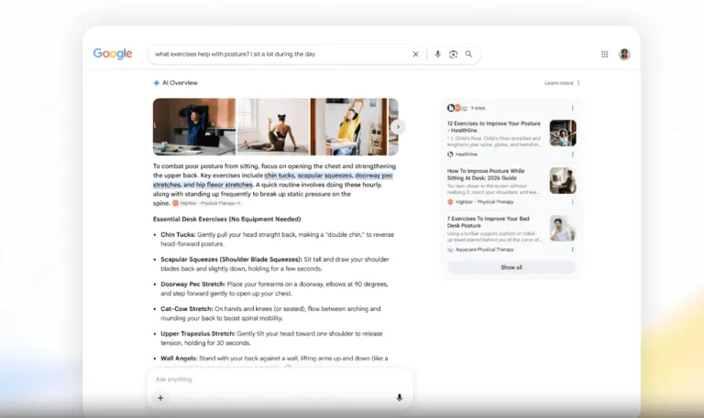Screen dimensions: 704x418
Task: Click the microphone icon in Ask anything box
Action: tap(399, 398)
